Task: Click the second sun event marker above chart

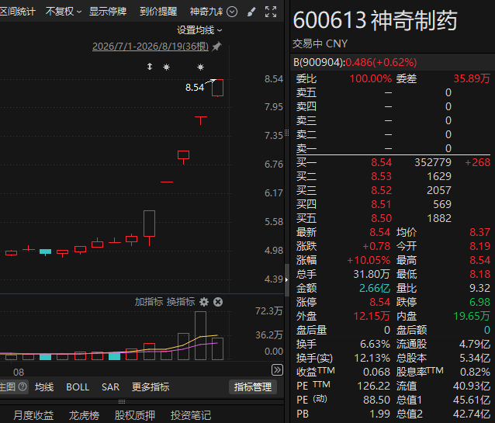Action: 200,67
